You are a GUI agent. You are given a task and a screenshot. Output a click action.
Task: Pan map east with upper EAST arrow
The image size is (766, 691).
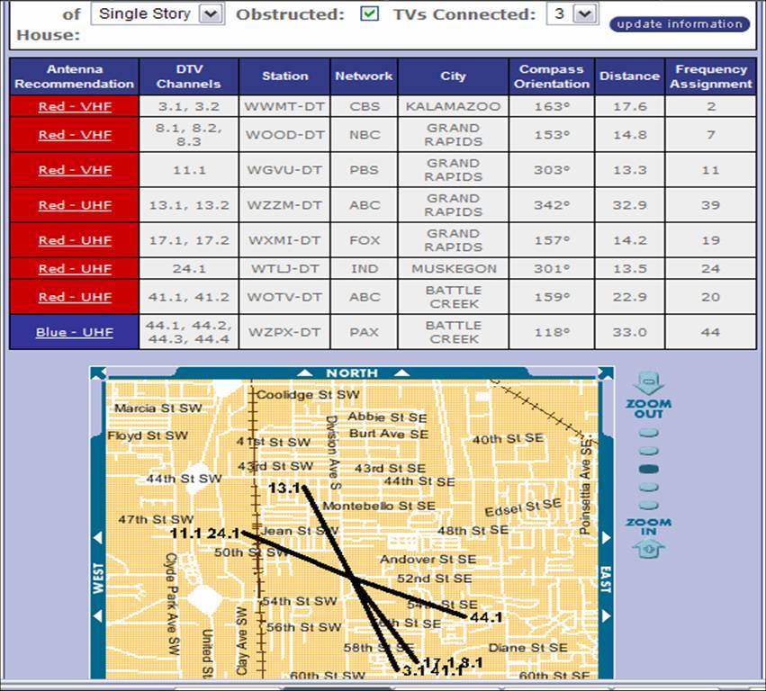(607, 537)
